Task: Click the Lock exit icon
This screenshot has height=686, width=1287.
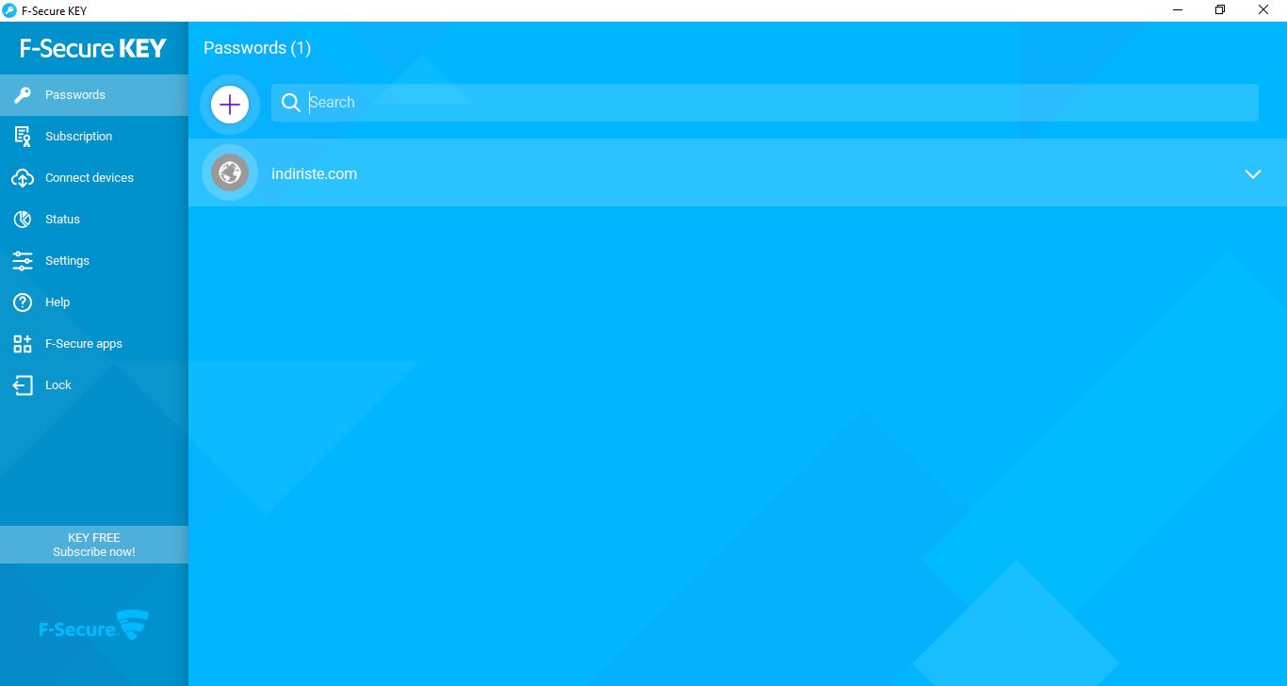Action: (x=23, y=385)
